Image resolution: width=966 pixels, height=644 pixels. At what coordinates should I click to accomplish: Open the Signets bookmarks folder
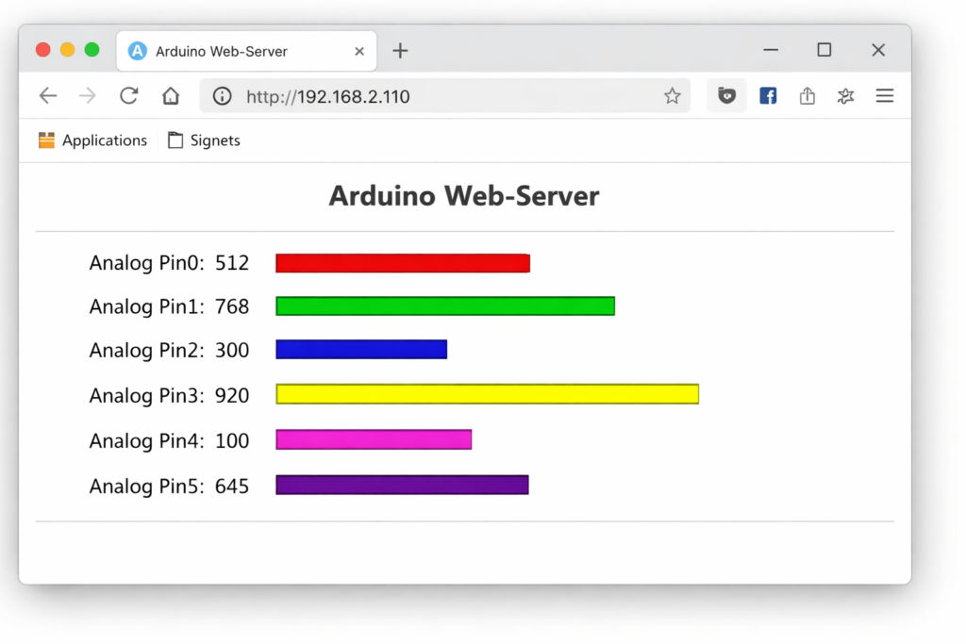pos(204,140)
